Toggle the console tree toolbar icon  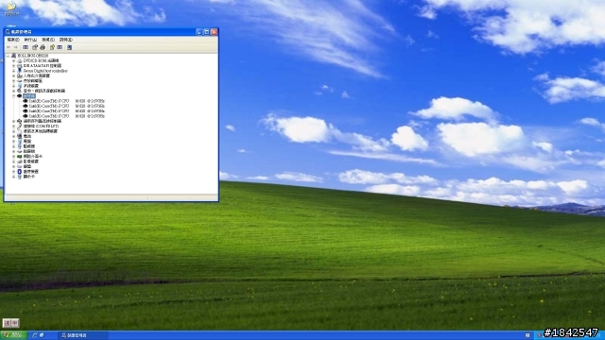click(26, 47)
